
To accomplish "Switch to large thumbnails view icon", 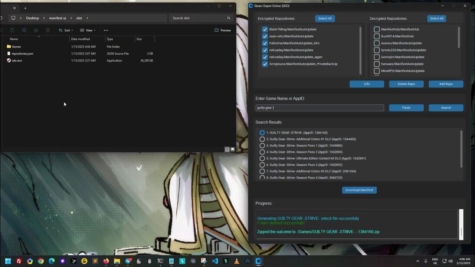I will (x=233, y=149).
